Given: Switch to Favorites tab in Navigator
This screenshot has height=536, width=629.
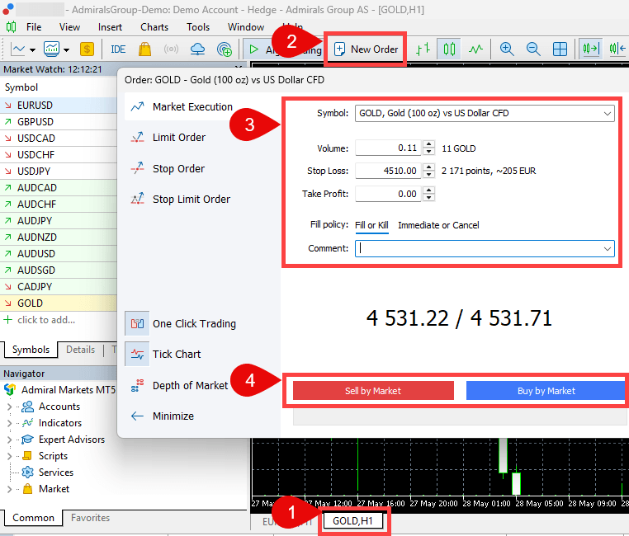Looking at the screenshot, I should tap(90, 518).
